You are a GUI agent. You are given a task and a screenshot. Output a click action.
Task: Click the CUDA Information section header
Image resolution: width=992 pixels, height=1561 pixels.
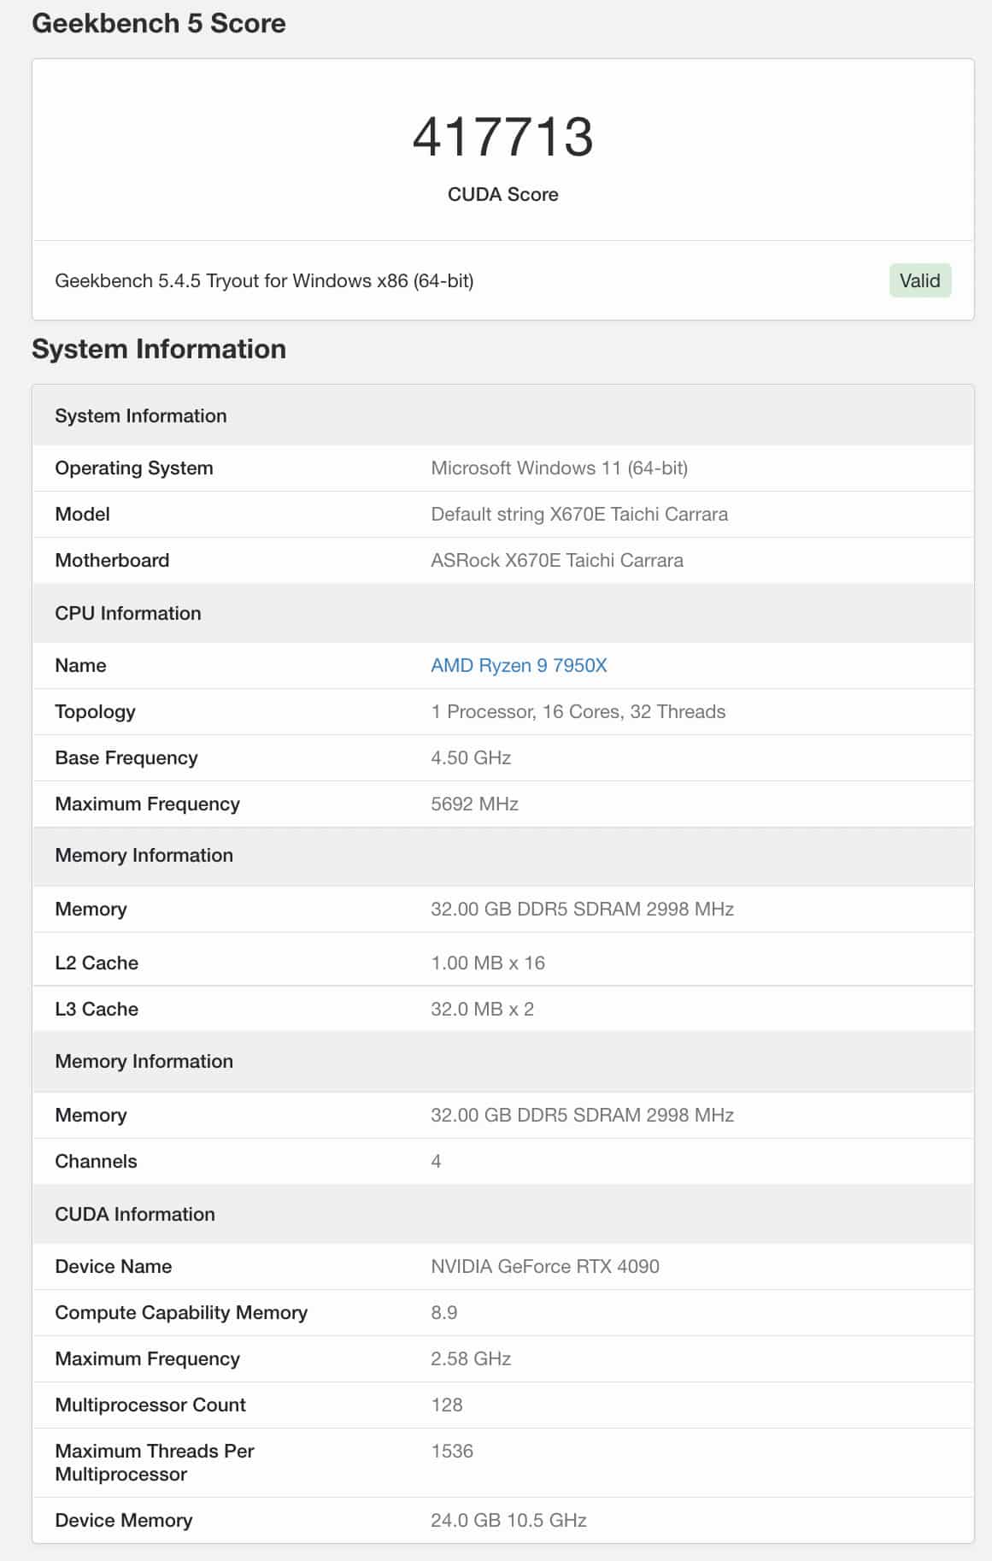pyautogui.click(x=502, y=1214)
